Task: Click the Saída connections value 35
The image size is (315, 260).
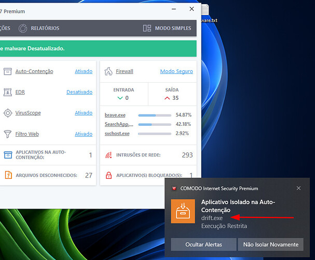Action: click(x=175, y=98)
